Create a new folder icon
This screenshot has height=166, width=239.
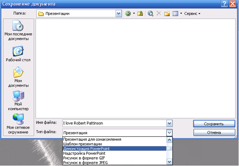pos(167,14)
